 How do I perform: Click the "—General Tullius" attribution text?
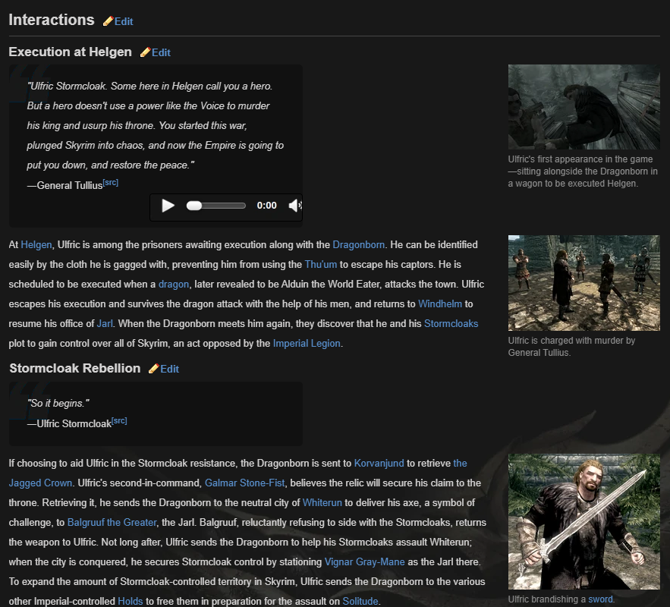(x=64, y=185)
